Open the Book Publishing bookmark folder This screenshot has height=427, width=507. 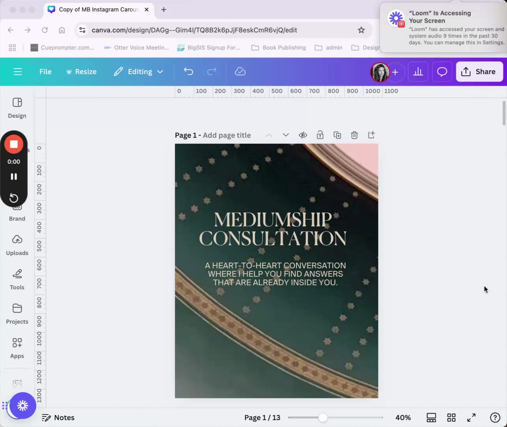click(278, 48)
